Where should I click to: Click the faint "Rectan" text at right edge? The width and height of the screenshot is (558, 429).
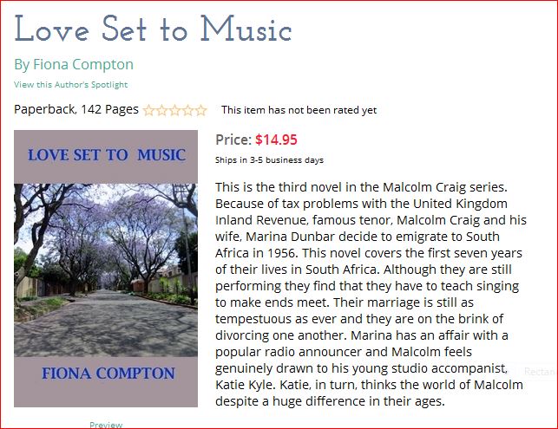coord(539,371)
